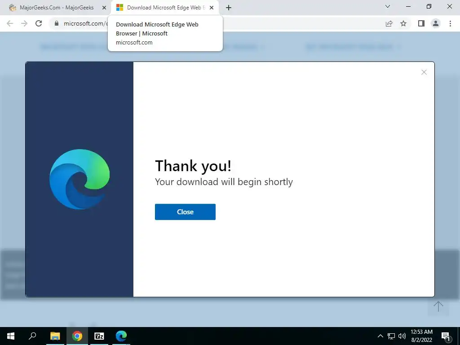
Task: Open the clock showing 12:53 AM
Action: point(421,336)
